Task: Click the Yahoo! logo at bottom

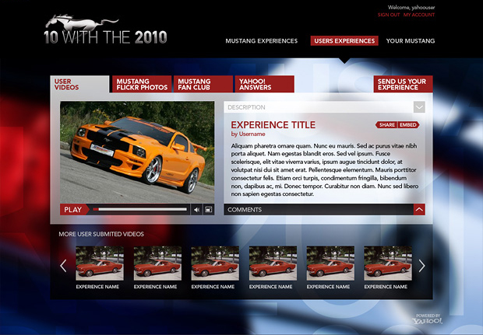Action: 428,320
